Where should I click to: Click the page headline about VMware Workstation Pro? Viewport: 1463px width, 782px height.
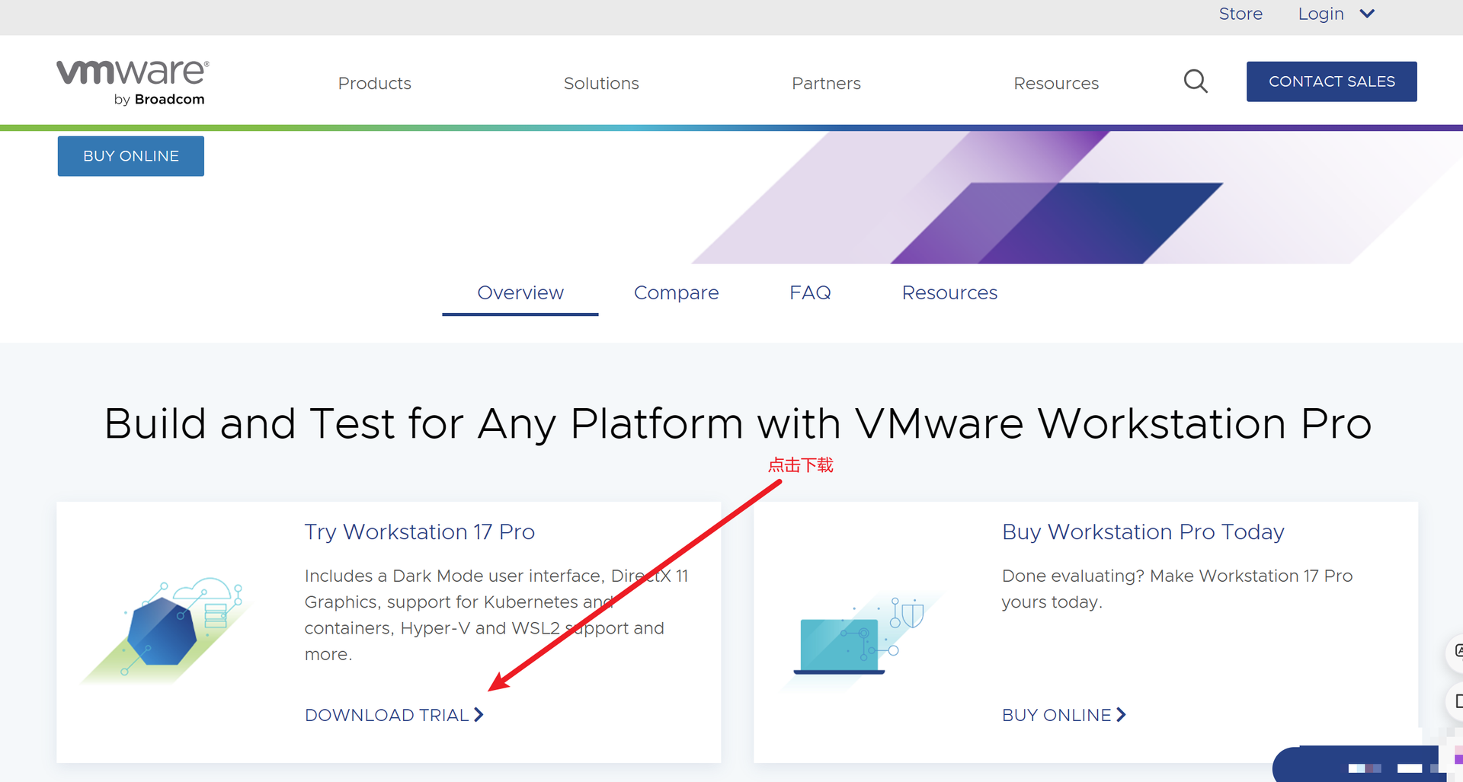pos(738,423)
